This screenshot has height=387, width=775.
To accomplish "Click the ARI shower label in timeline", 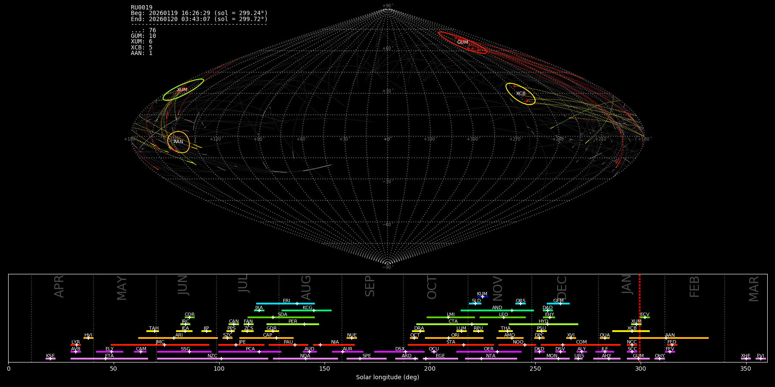I will coord(179,335).
